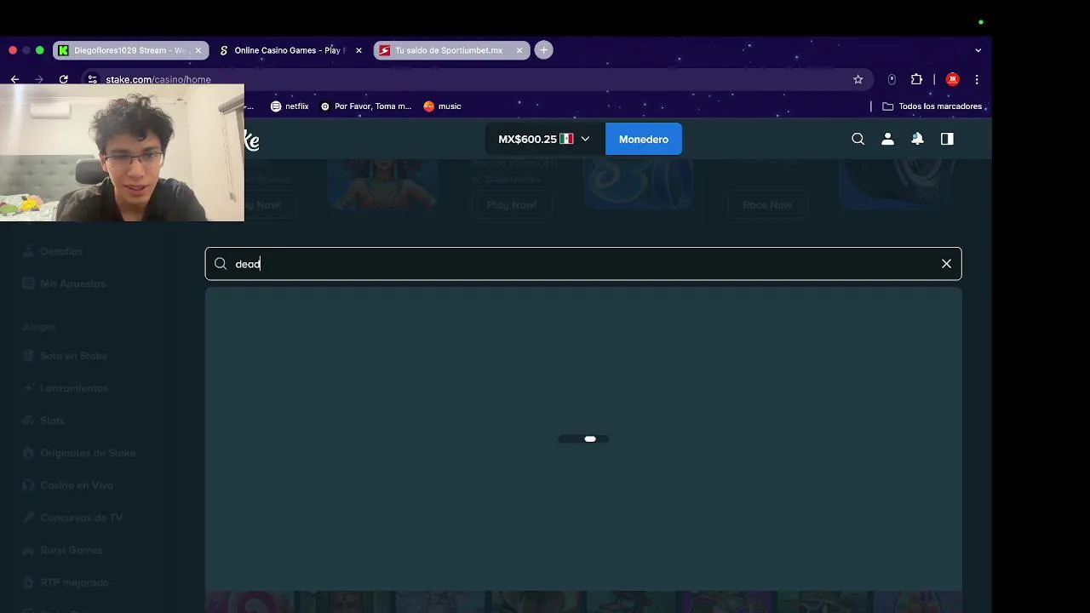Close the Sportiumbet.mx tab
The height and width of the screenshot is (613, 1090).
coord(519,50)
